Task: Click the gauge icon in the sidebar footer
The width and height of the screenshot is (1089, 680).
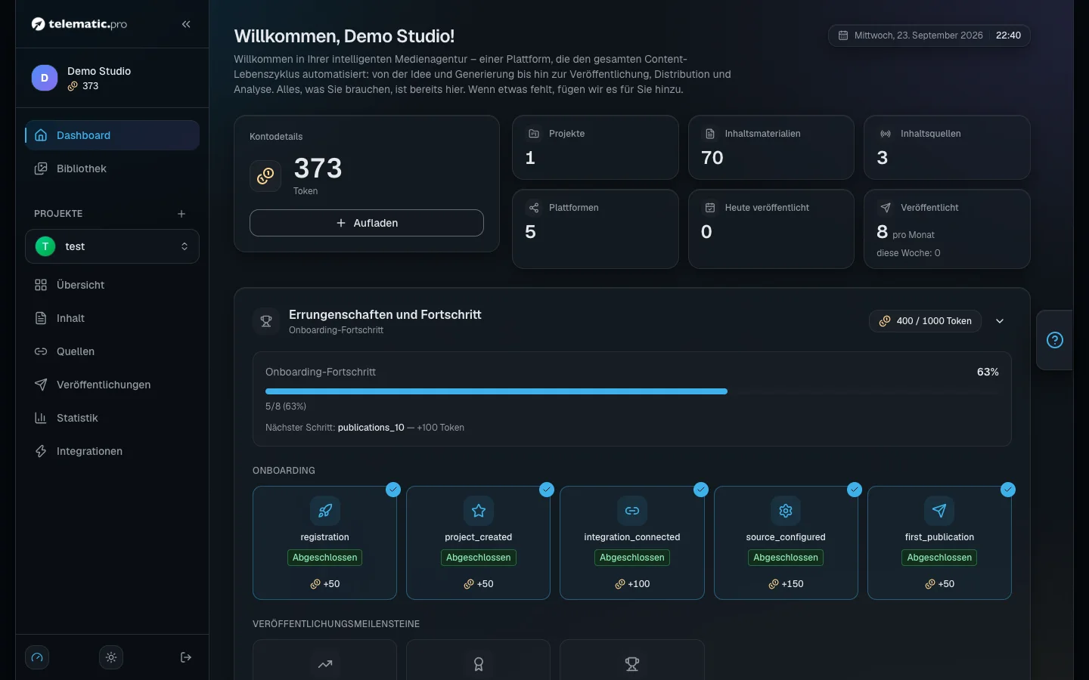Action: coord(37,657)
